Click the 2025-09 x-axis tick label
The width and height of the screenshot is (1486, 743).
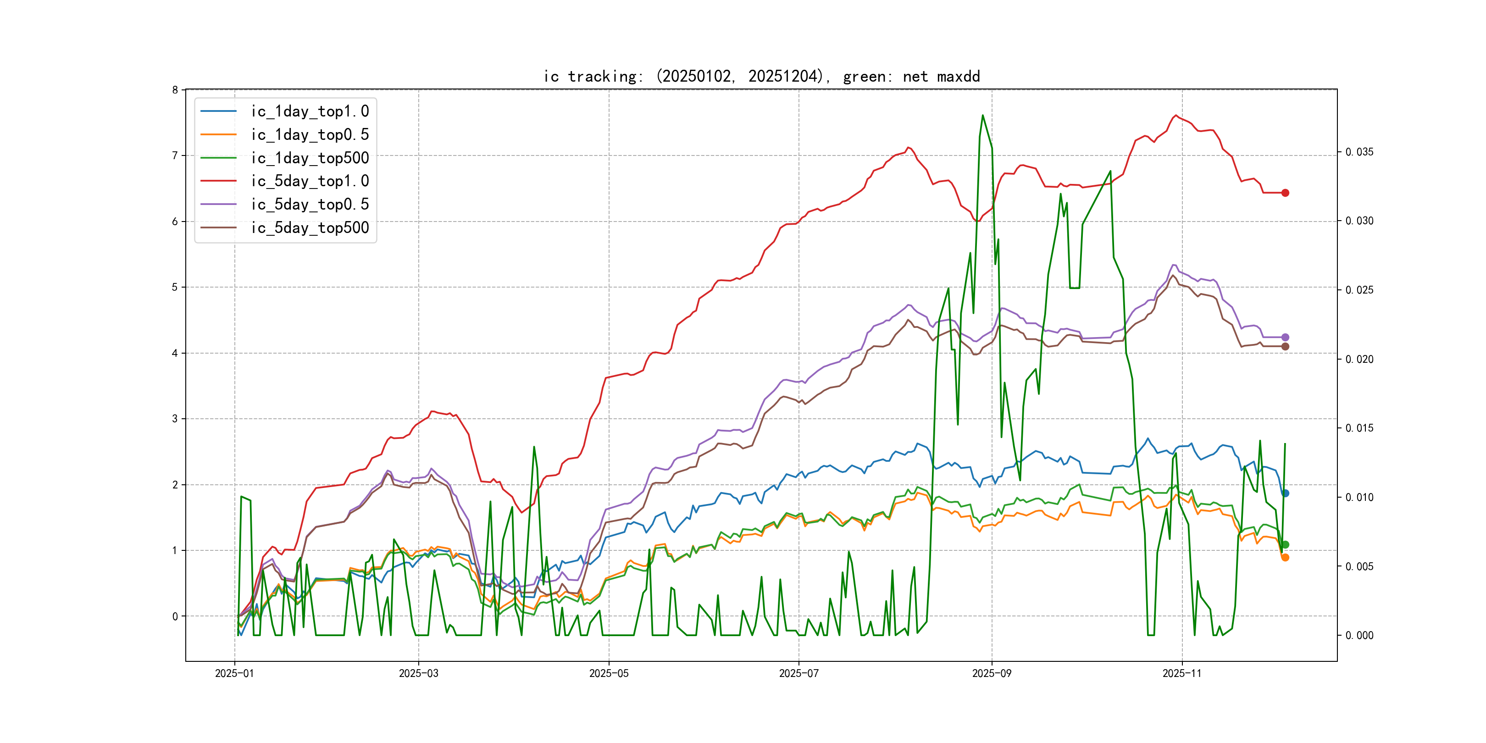[992, 673]
